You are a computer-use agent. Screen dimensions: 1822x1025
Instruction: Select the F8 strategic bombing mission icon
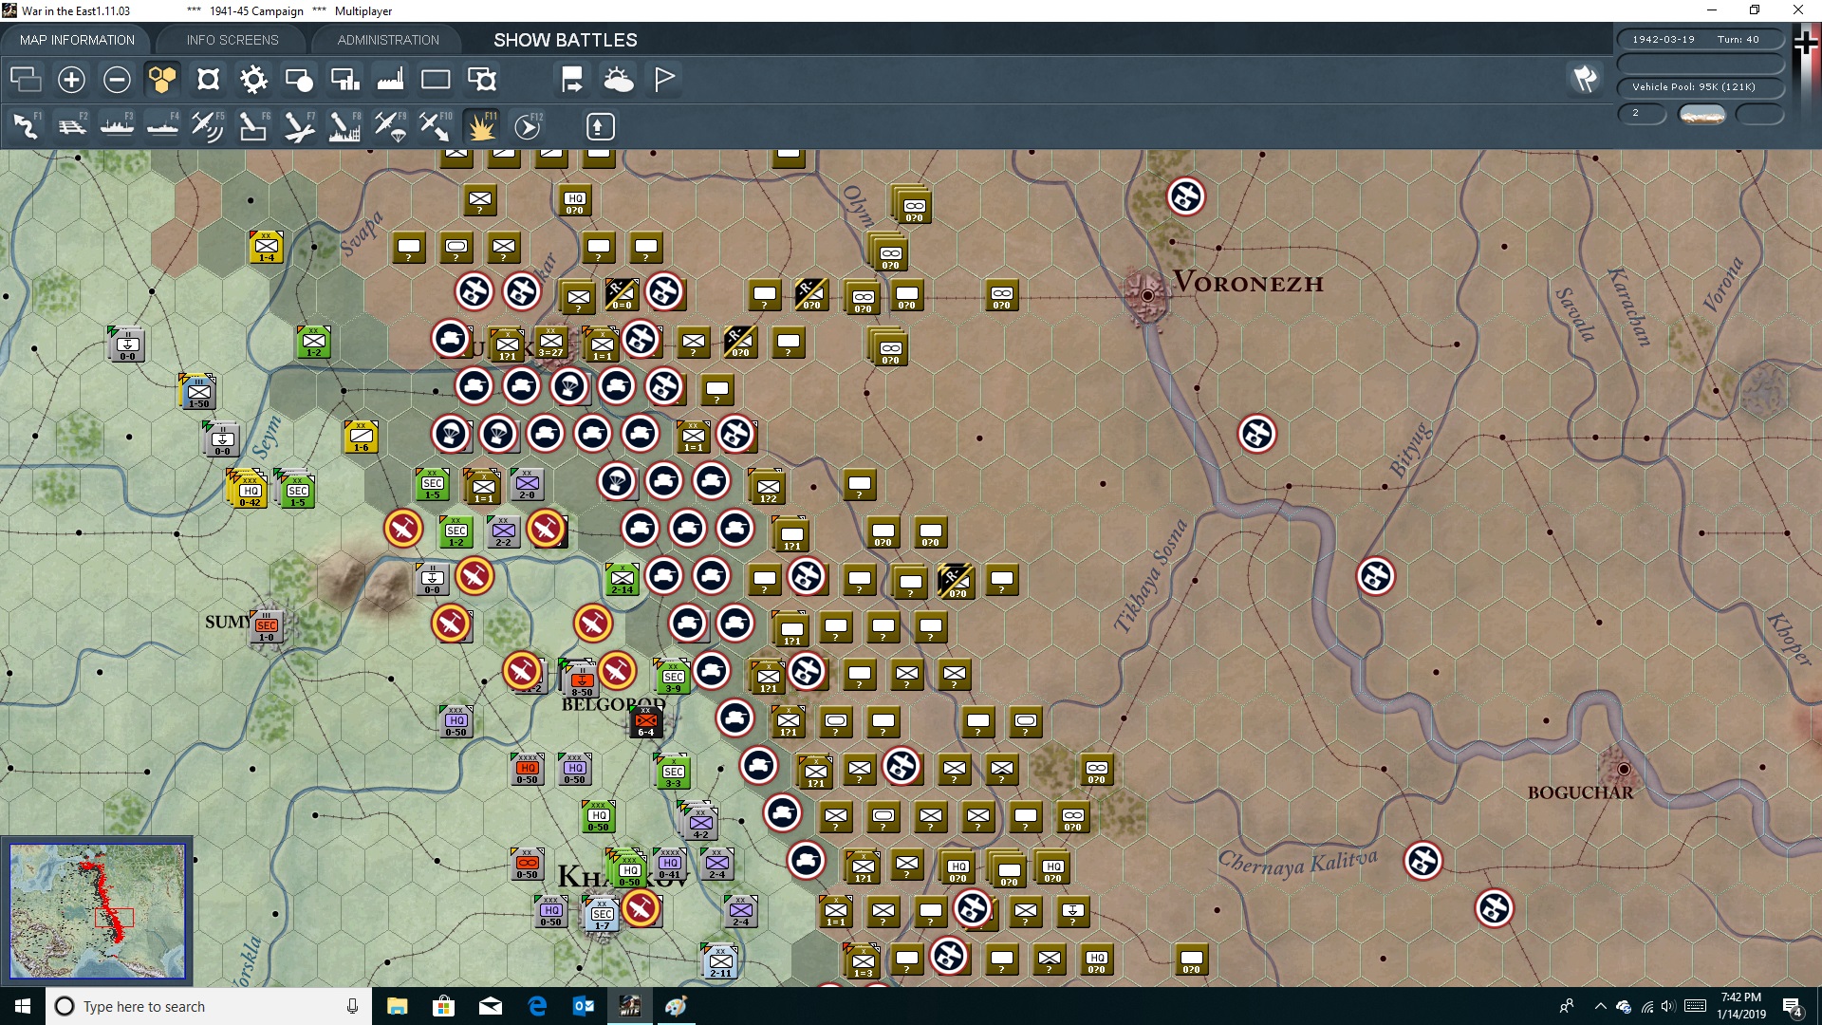coord(344,126)
